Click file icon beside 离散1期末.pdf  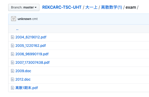13,88
